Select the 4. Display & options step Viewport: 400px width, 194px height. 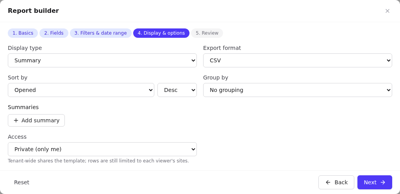161,33
